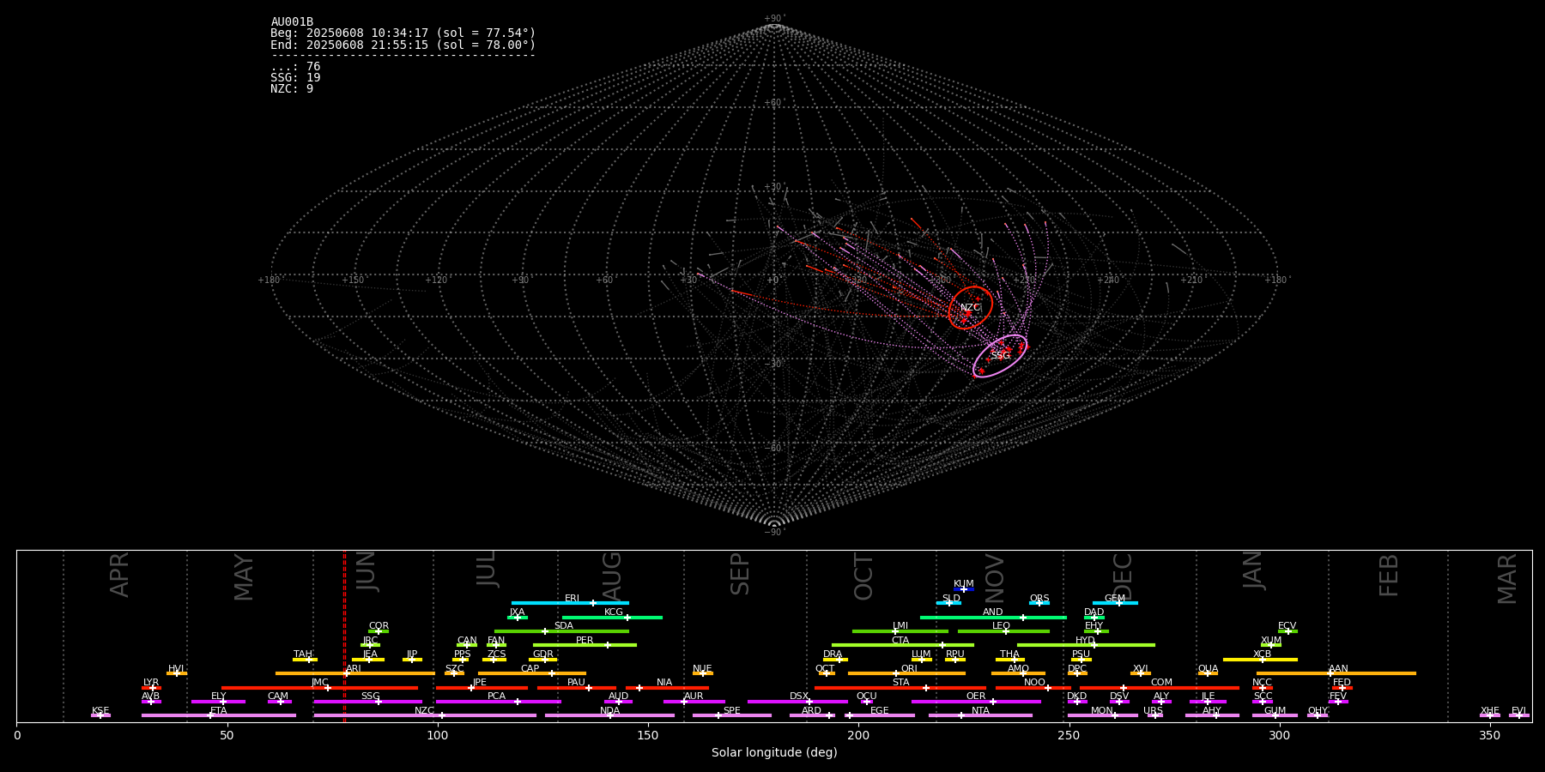Click the URS shower label in the timeline

[1153, 711]
